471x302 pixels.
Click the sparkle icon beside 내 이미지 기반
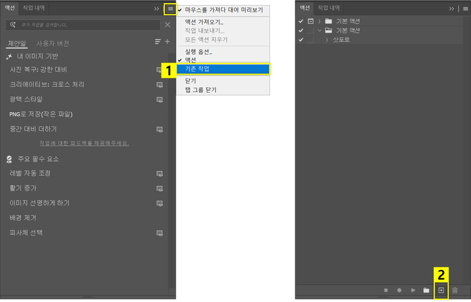(x=9, y=56)
